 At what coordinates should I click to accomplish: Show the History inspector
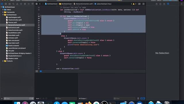coord(160,4)
